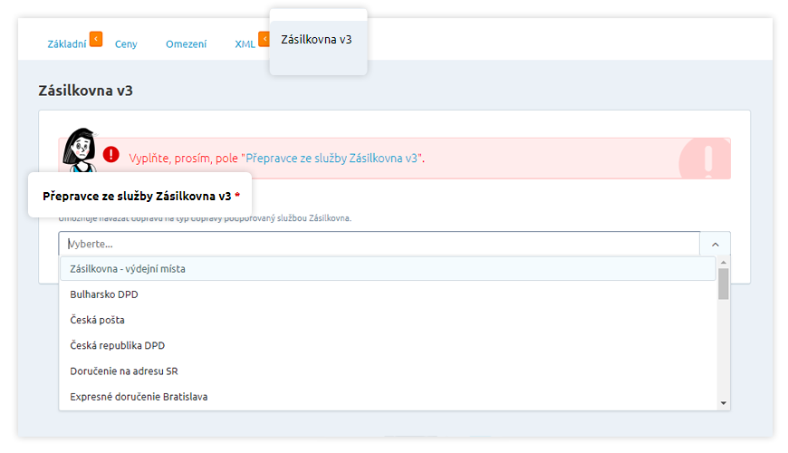Screen dimensions: 788x453
Task: Select Doručenie na adresu SR option
Action: click(388, 371)
